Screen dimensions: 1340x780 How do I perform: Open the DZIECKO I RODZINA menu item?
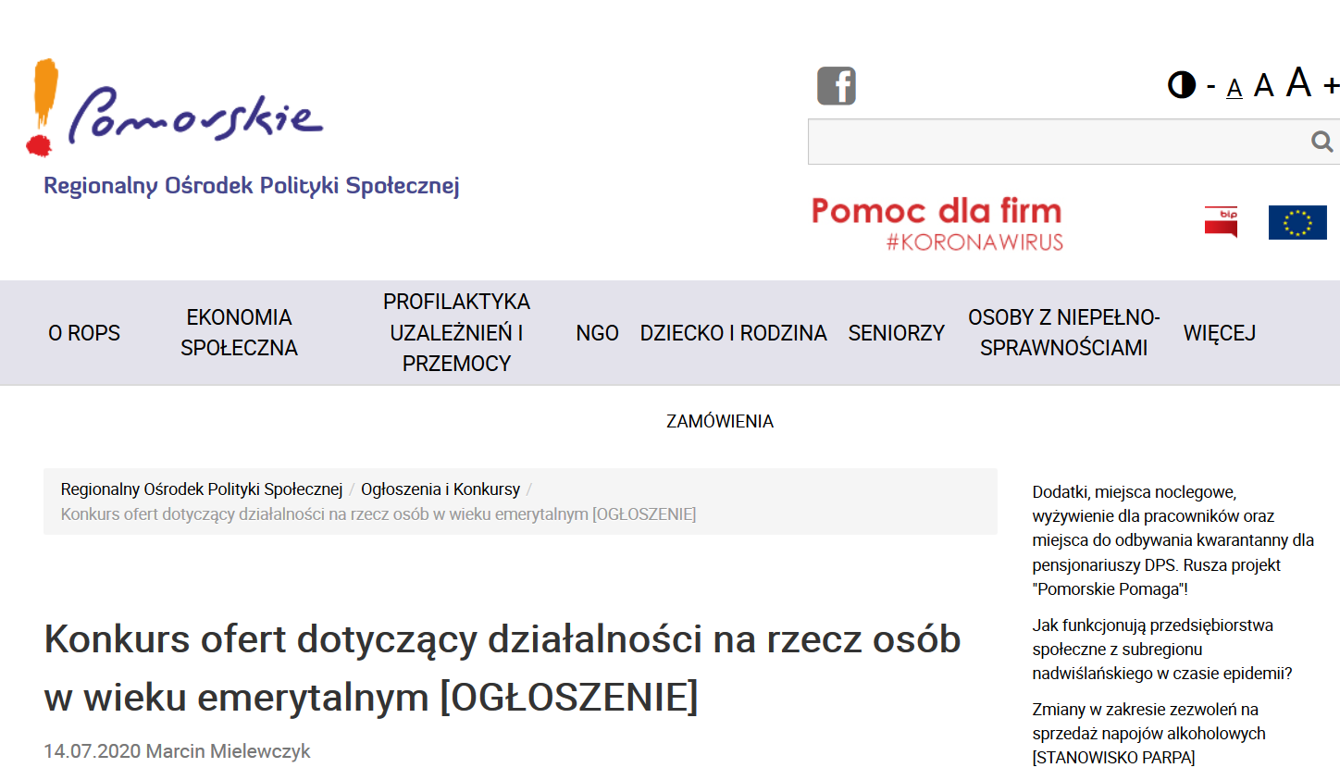coord(733,333)
